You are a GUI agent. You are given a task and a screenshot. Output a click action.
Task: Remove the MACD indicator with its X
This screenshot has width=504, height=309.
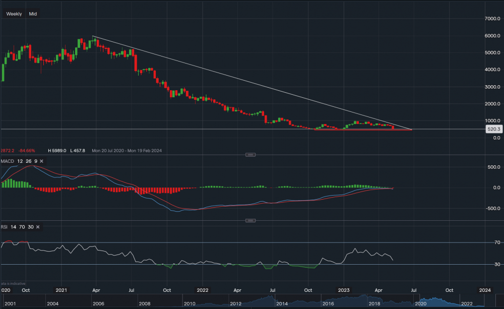[x=42, y=161]
